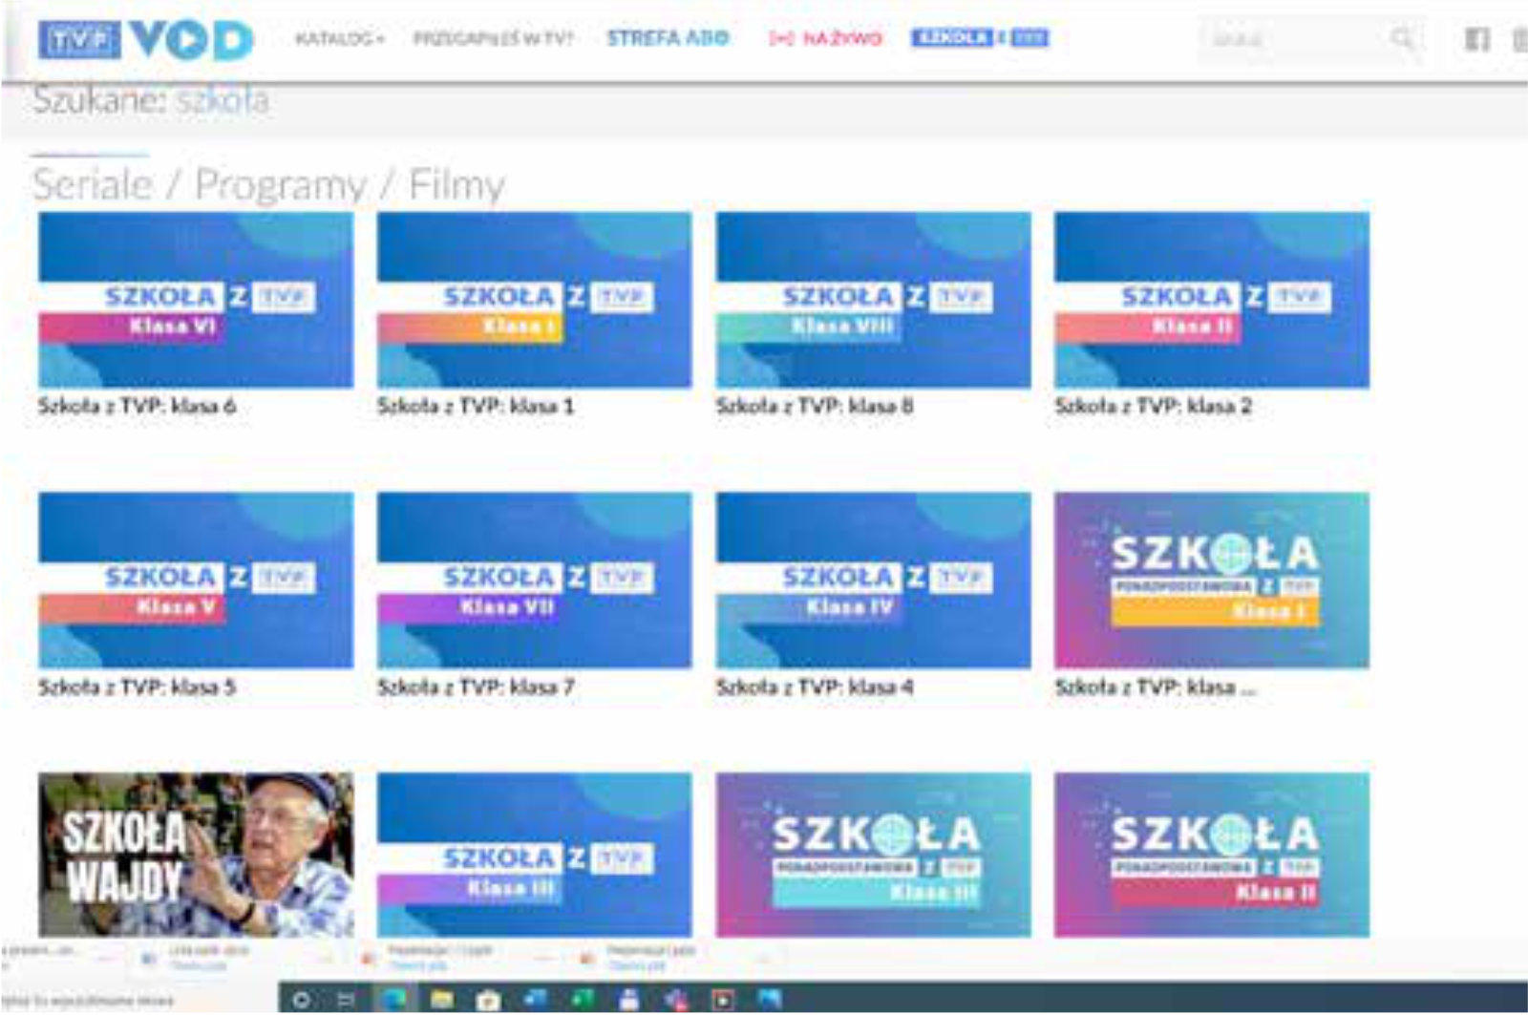Click the TVP VOD logo
Viewport: 1528px width, 1015px height.
(x=145, y=40)
